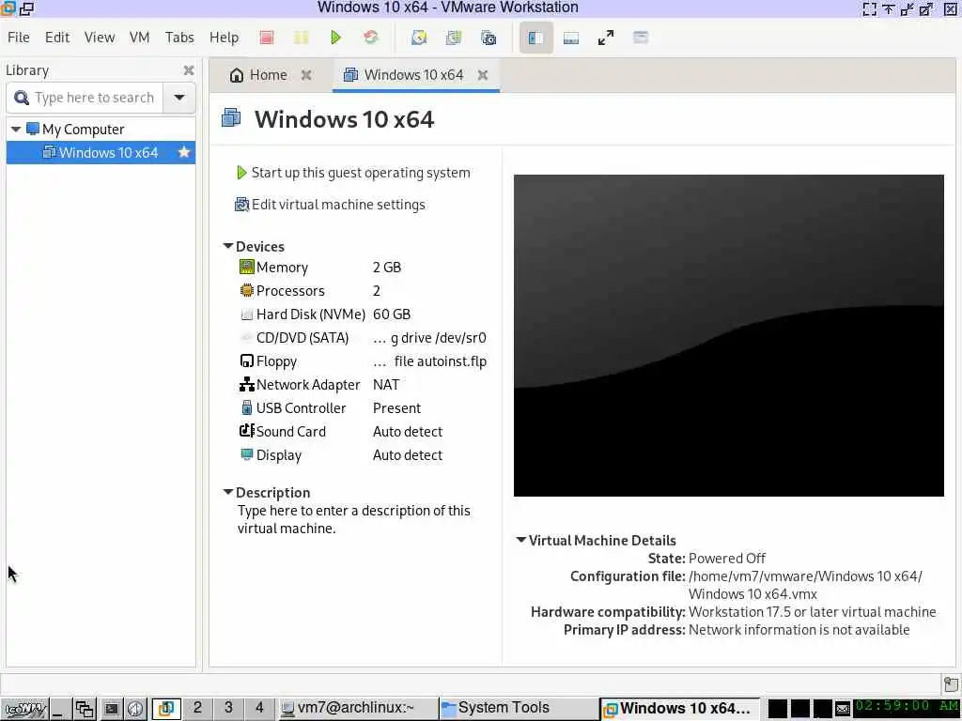Collapse the Devices section

[x=227, y=246]
